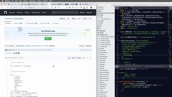
Task: Open file History
Action: tap(79, 58)
